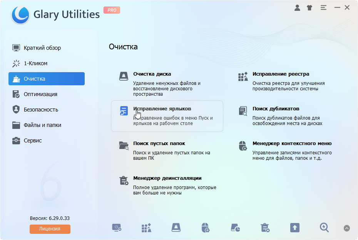
Task: Open the user account icon in title bar
Action: click(297, 8)
